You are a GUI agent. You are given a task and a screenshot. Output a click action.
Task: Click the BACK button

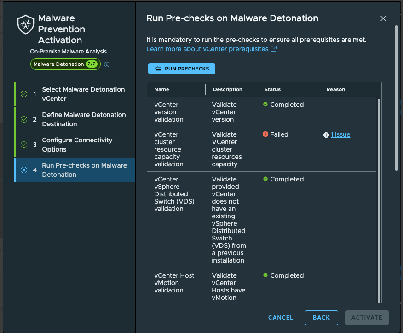coord(321,317)
